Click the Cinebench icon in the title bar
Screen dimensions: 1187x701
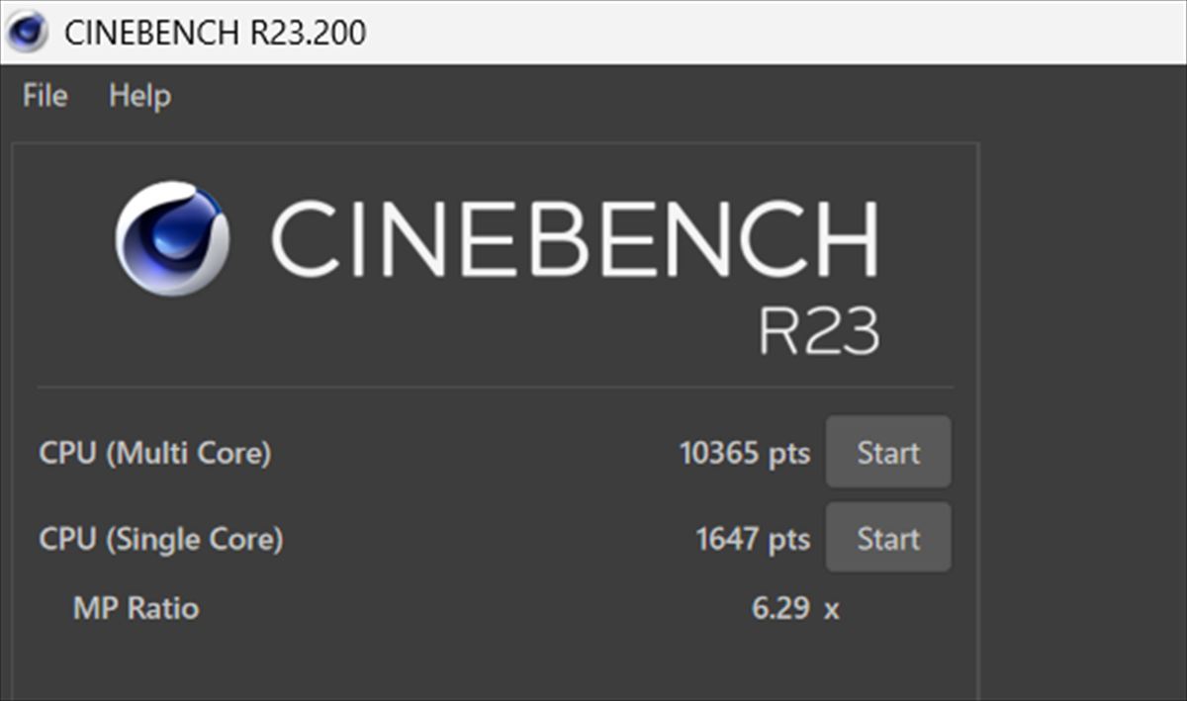coord(26,32)
